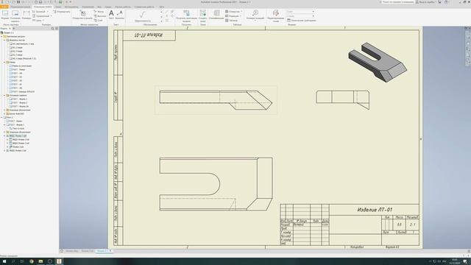Choose the Базовый baseline dimension tool
The height and width of the screenshot is (265, 471).
pos(39,12)
